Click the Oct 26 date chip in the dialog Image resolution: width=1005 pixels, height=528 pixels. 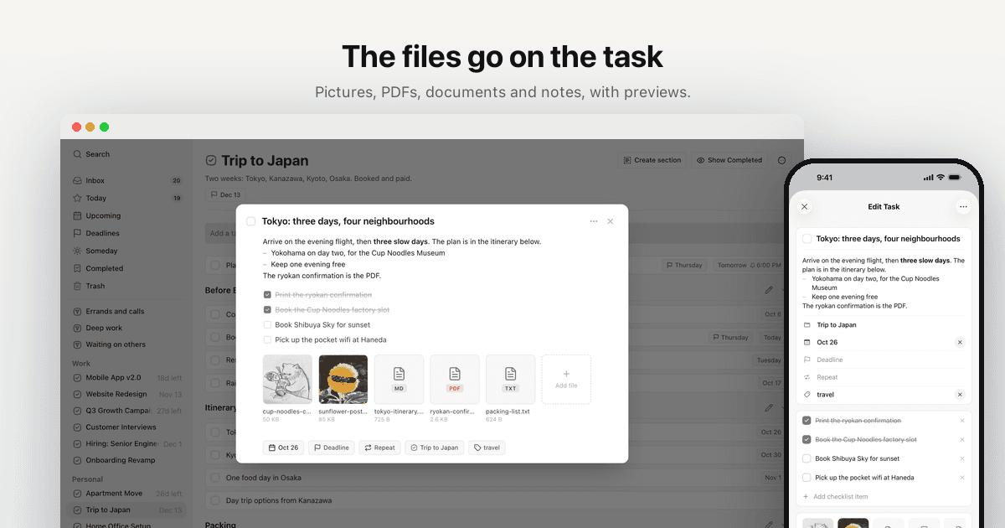(x=283, y=448)
